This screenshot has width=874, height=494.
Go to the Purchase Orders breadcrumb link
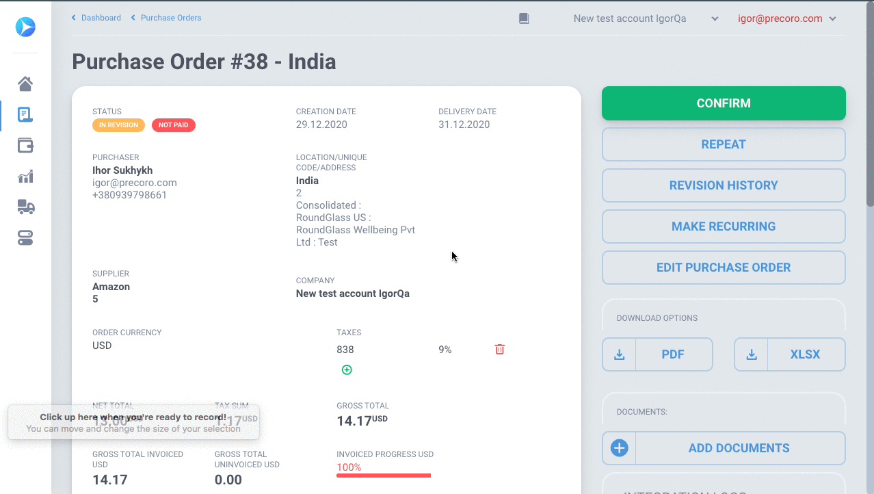tap(166, 18)
